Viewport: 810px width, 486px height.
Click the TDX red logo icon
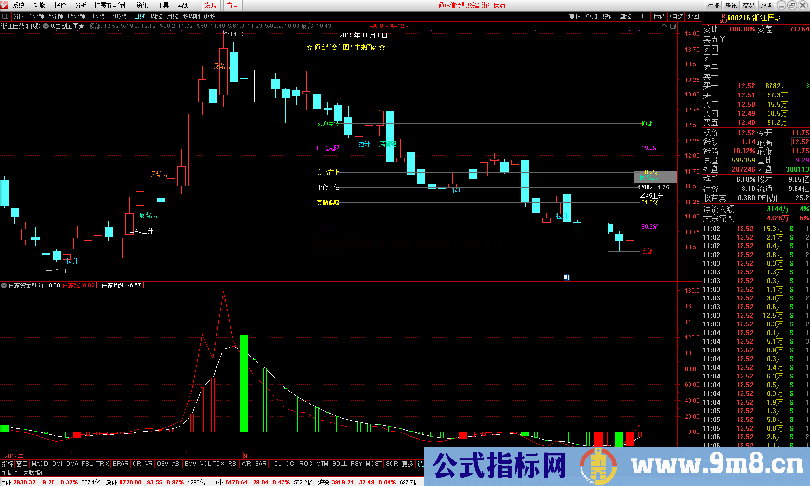(x=5, y=5)
